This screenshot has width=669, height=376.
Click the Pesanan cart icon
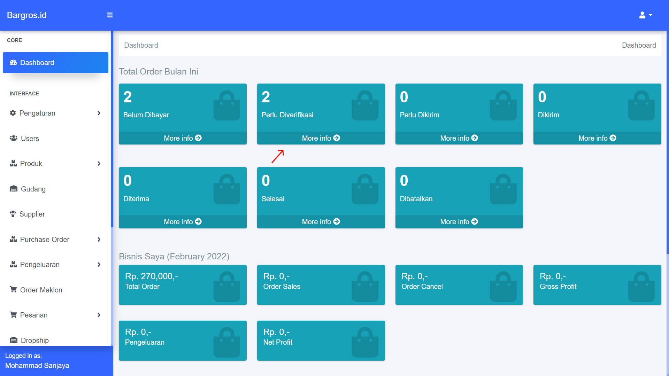pos(13,315)
